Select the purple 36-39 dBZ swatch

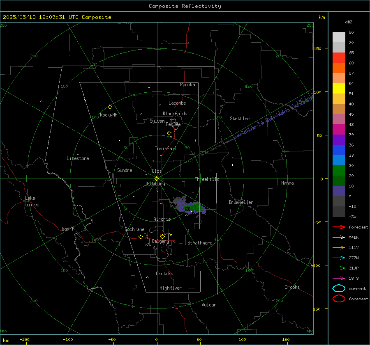339,139
